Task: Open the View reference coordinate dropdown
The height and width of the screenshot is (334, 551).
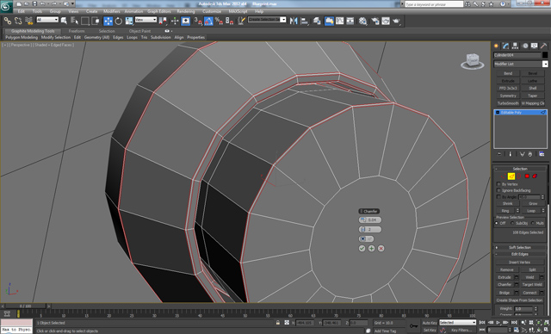Action: (145, 20)
